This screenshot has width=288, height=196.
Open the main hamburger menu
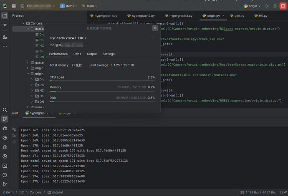tap(14, 6)
